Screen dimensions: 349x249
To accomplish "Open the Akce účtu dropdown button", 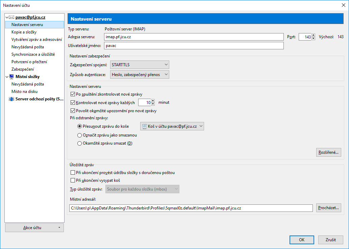I will coord(34,228).
